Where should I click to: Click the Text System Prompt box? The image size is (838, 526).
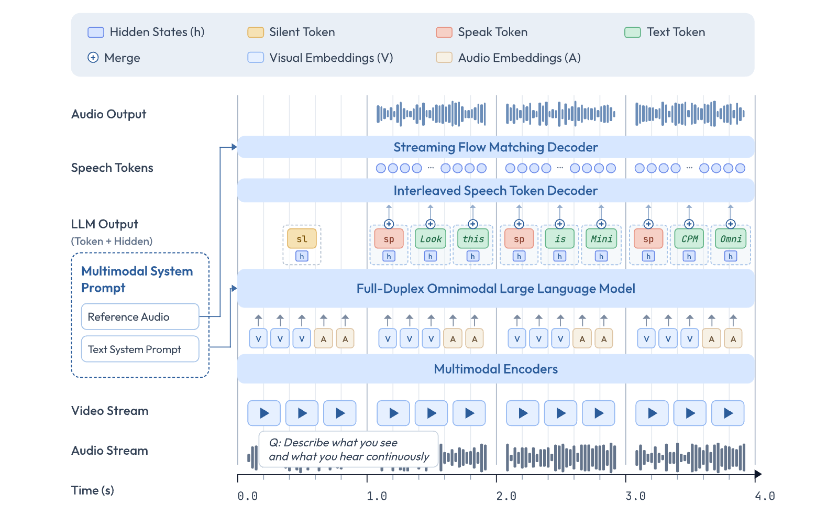point(140,349)
